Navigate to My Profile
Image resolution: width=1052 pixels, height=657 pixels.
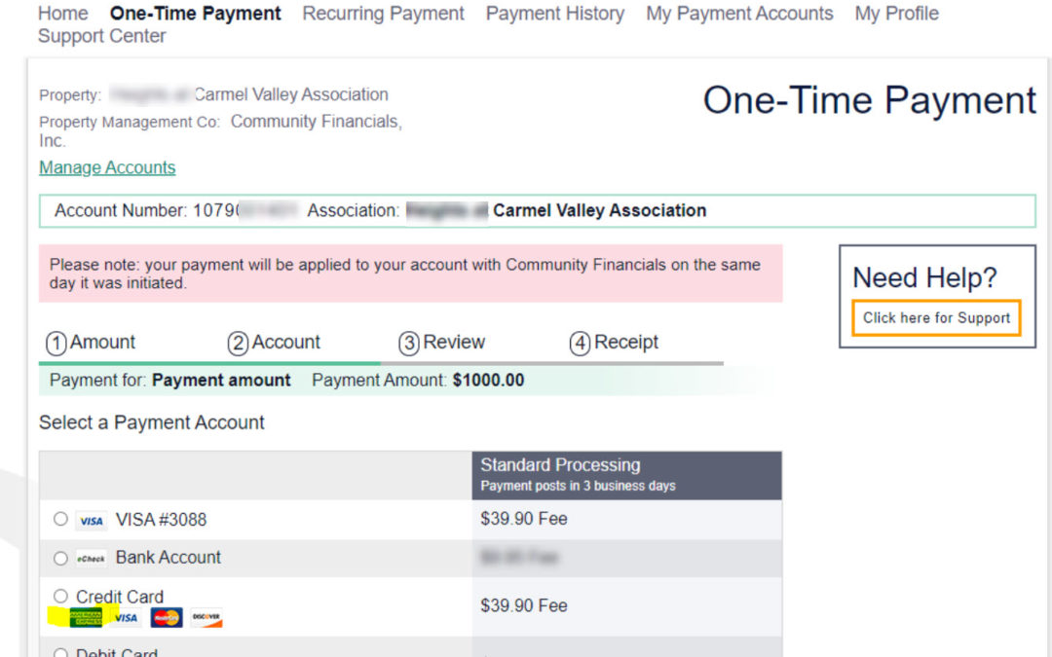coord(896,14)
